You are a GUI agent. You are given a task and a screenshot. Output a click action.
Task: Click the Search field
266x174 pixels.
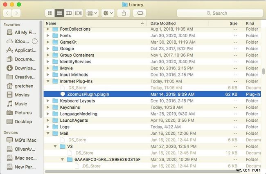tap(220, 13)
